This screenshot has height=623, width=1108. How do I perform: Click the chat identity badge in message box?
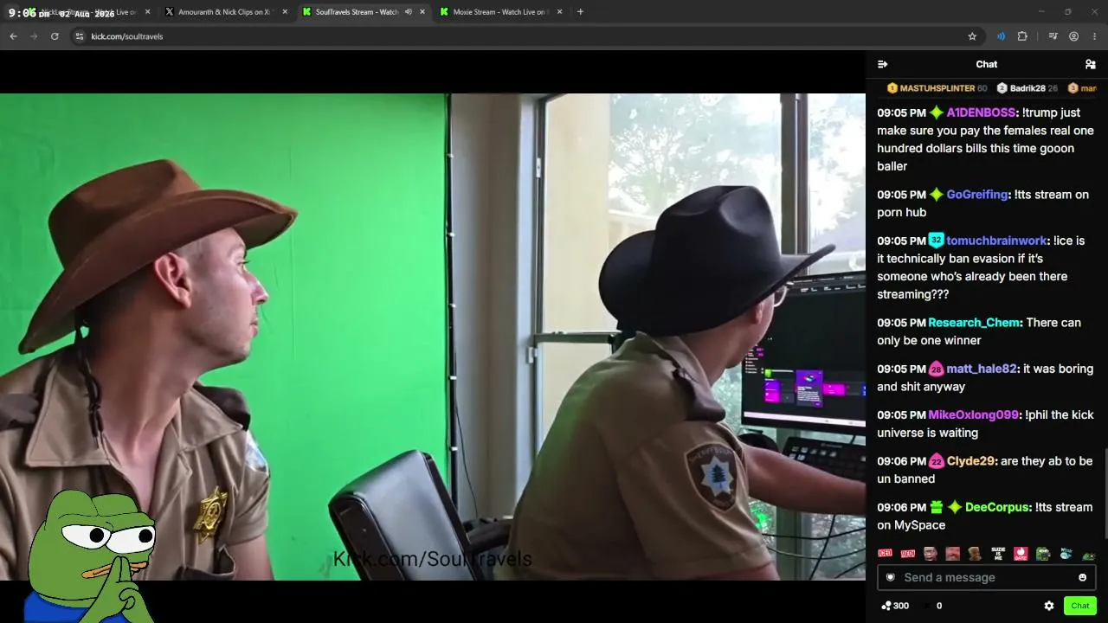[890, 578]
